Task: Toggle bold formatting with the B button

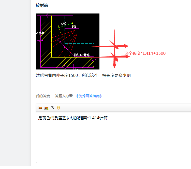Action: [x=52, y=108]
